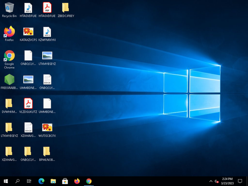Click the Show desktop strip
The width and height of the screenshot is (248, 186).
247,181
